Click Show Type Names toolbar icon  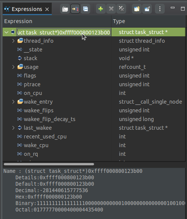[65, 9]
